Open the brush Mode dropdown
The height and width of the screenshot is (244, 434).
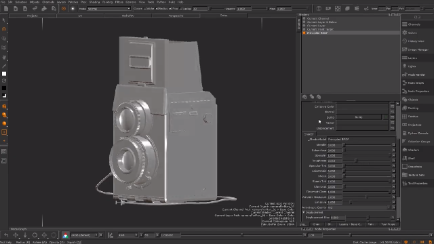point(108,9)
